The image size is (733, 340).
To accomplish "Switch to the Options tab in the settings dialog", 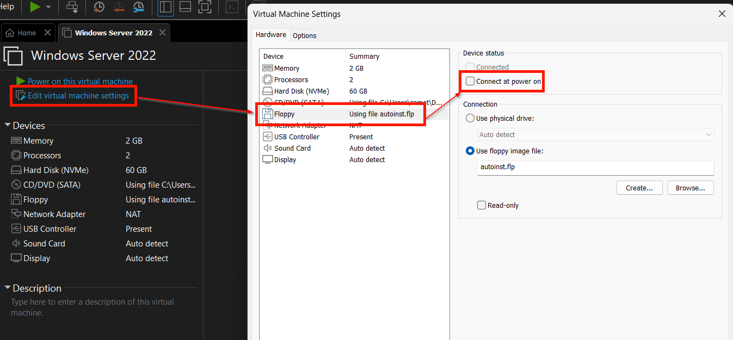I will click(304, 35).
